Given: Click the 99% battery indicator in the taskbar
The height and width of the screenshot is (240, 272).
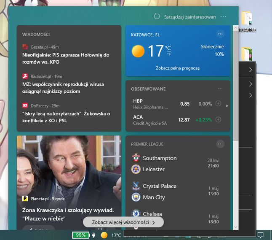Looking at the screenshot, I should 81,235.
